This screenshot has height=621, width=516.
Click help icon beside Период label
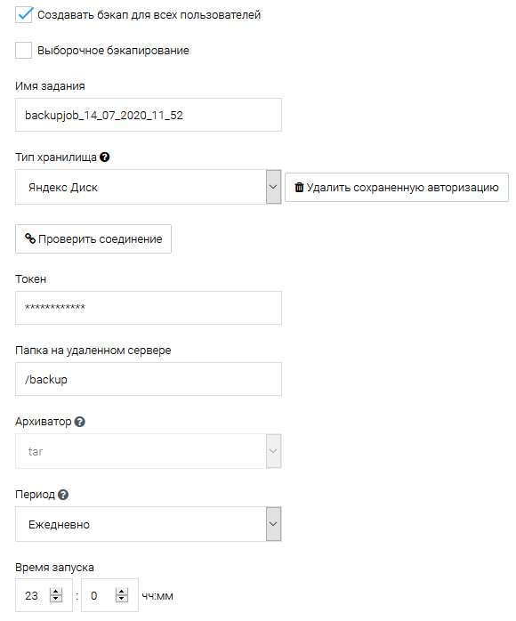[x=63, y=495]
